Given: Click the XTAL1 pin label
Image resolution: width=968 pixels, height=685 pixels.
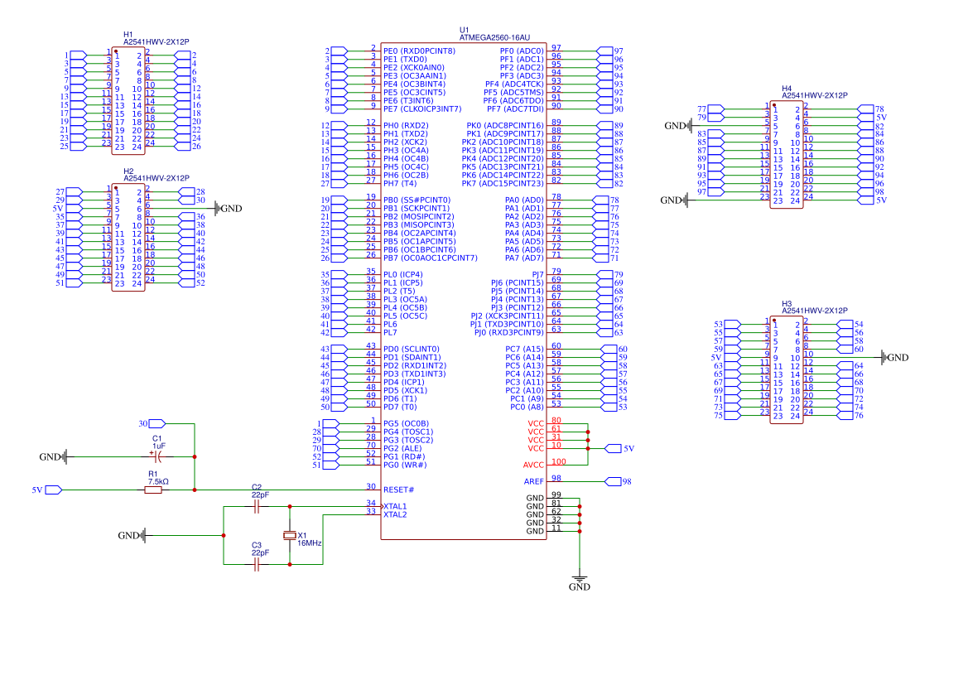Looking at the screenshot, I should pos(395,506).
